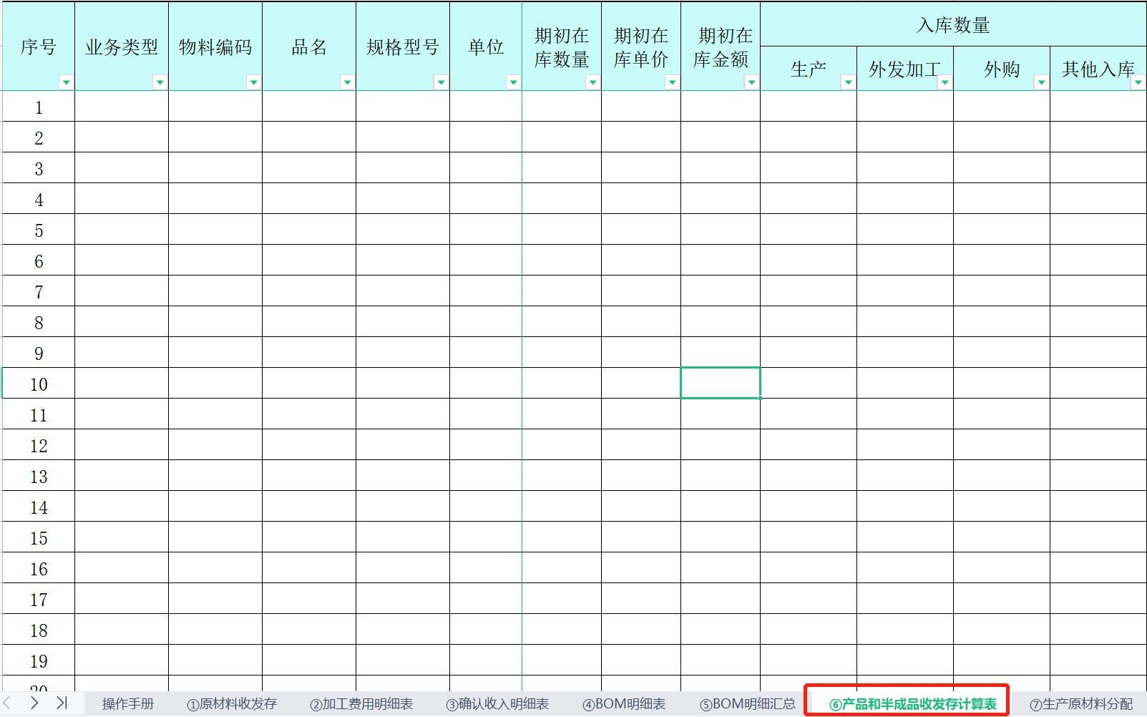Open the 业务类型 filter dropdown
This screenshot has width=1147, height=717.
(x=158, y=82)
